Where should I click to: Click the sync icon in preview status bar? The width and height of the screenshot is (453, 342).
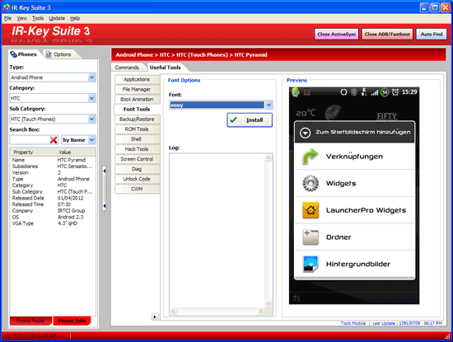click(343, 92)
